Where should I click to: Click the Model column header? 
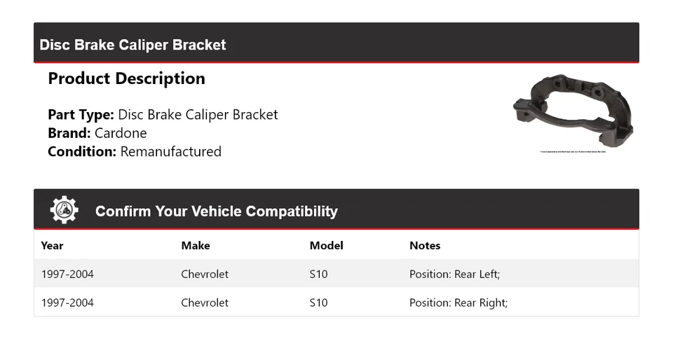pos(326,245)
